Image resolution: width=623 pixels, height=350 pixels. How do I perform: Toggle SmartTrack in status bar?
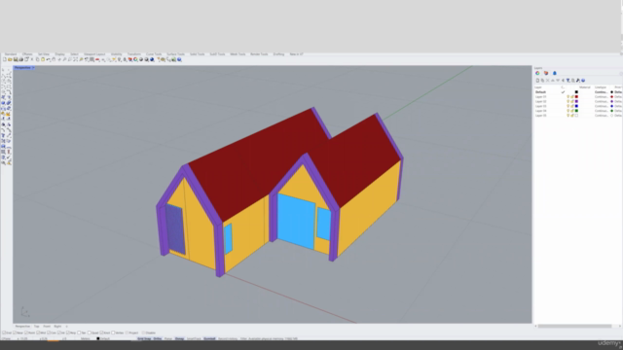pos(194,338)
